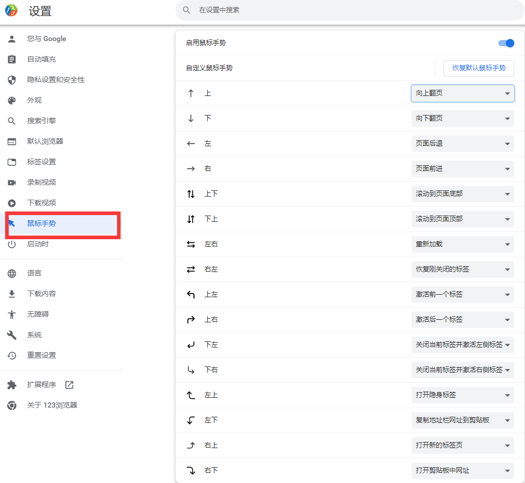525x483 pixels.
Task: Click the wrench icon beside 系统
Action: click(x=12, y=335)
